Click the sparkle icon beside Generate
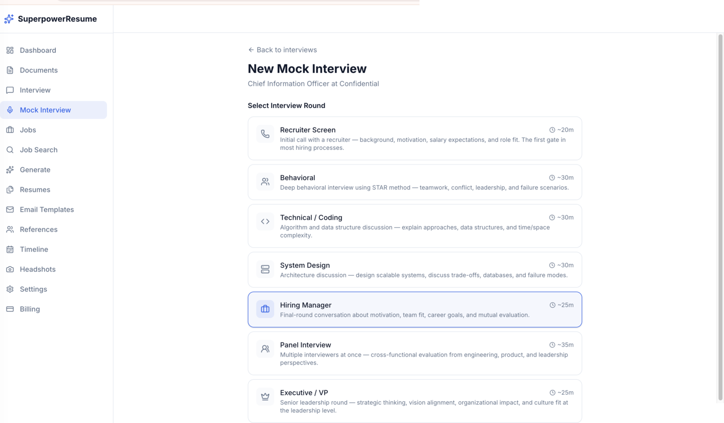The image size is (724, 423). (x=10, y=170)
